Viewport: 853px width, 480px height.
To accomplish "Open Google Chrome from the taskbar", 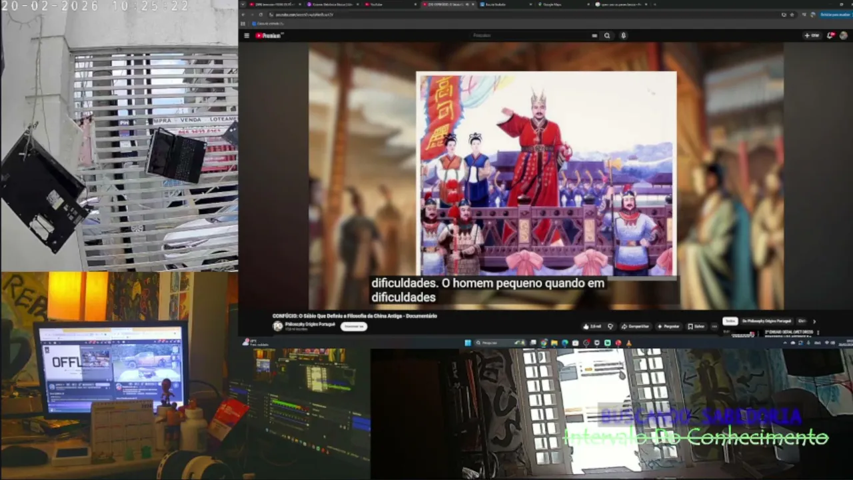I will (544, 343).
